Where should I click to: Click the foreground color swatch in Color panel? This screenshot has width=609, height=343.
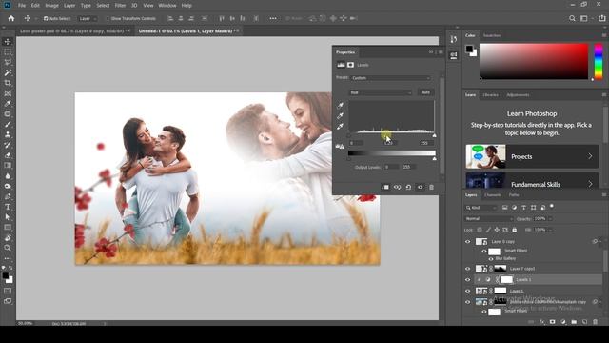(469, 49)
